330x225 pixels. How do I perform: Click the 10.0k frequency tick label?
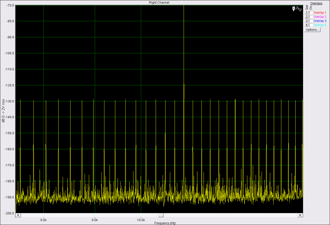tap(141, 220)
